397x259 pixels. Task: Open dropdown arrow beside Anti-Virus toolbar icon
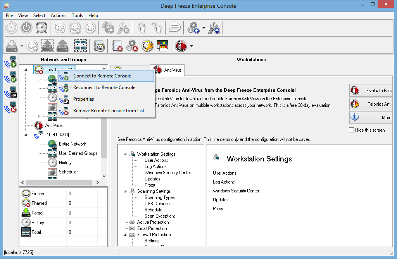(x=191, y=46)
